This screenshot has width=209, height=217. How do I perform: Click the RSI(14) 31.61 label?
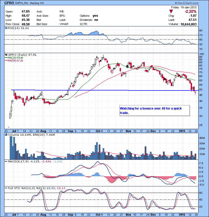tap(18, 28)
